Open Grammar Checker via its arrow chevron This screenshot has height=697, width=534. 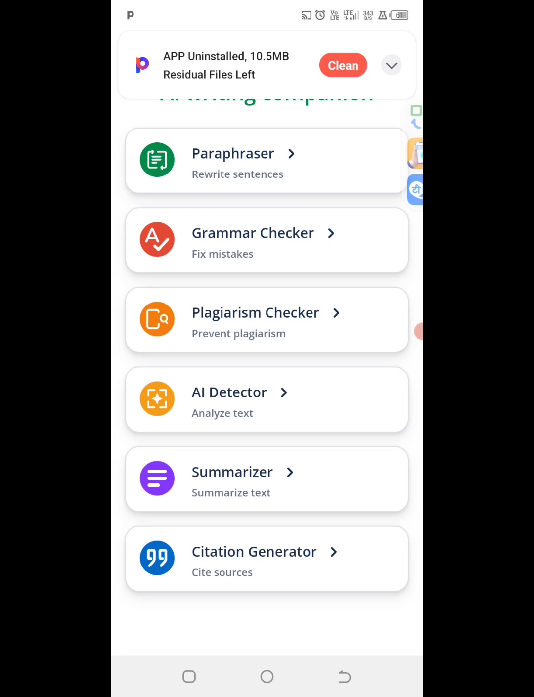pyautogui.click(x=331, y=233)
